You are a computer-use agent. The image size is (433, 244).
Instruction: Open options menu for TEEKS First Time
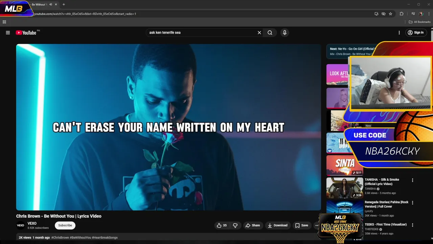(x=412, y=225)
